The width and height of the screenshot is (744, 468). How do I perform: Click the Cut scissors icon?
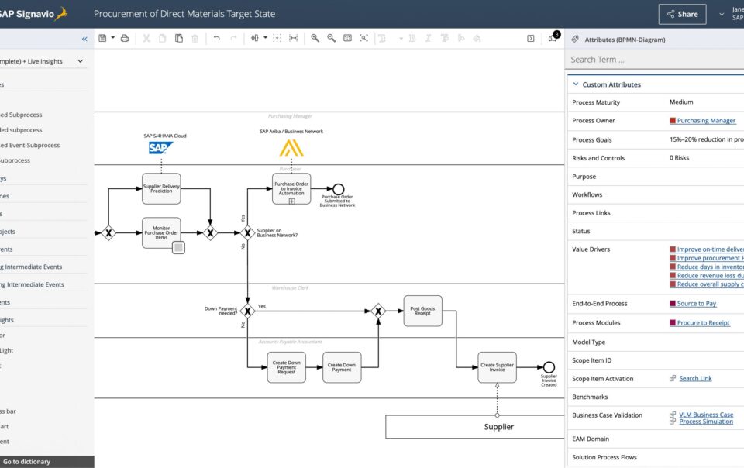(x=146, y=38)
